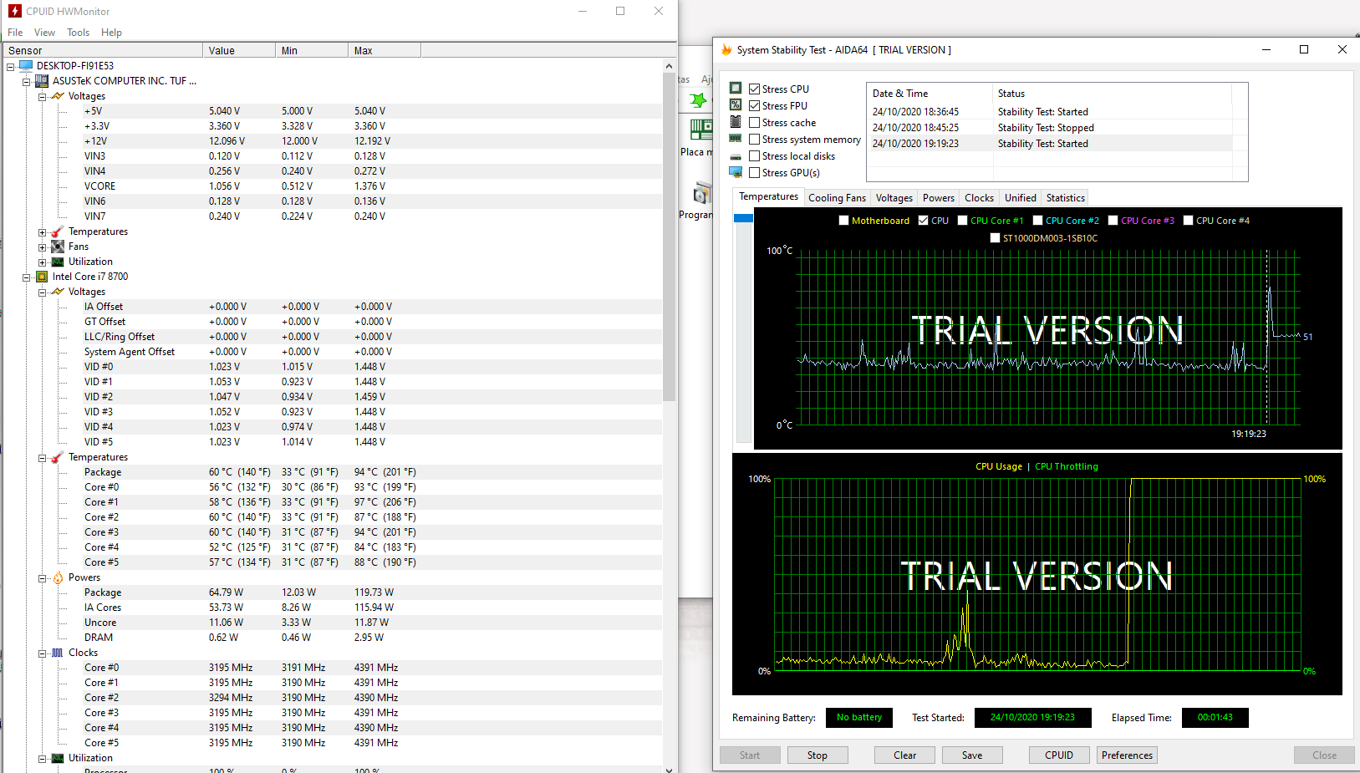This screenshot has width=1360, height=773.
Task: Toggle the Motherboard graph checkbox
Action: [843, 221]
